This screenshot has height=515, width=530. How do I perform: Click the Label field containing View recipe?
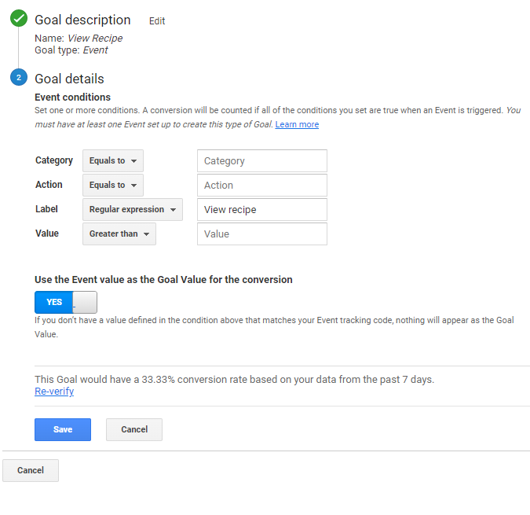coord(261,209)
